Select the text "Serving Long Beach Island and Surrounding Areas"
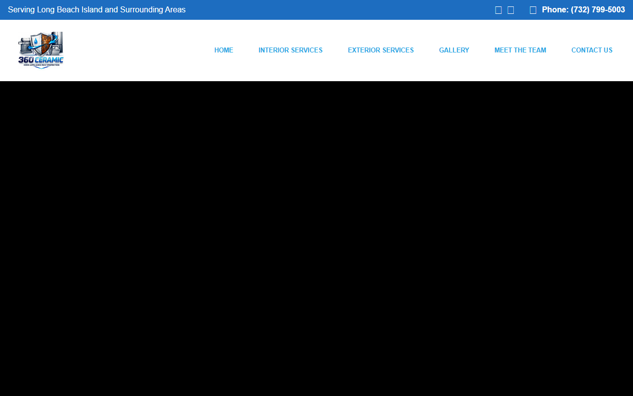This screenshot has height=396, width=633. point(97,9)
